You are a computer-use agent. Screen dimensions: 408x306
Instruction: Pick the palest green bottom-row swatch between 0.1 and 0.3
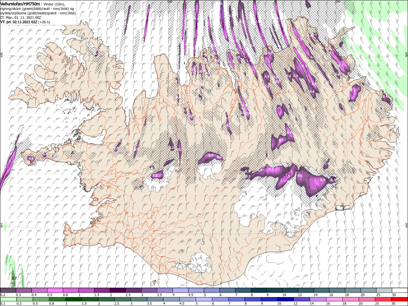(x=8, y=299)
